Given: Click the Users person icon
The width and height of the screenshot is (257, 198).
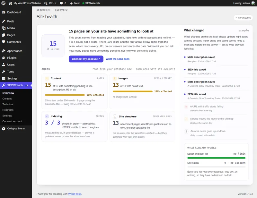Looking at the screenshot, I should tap(4, 65).
